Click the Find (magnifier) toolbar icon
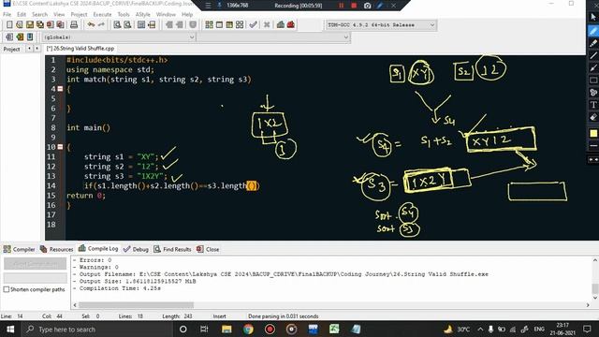599x337 pixels. pos(117,25)
